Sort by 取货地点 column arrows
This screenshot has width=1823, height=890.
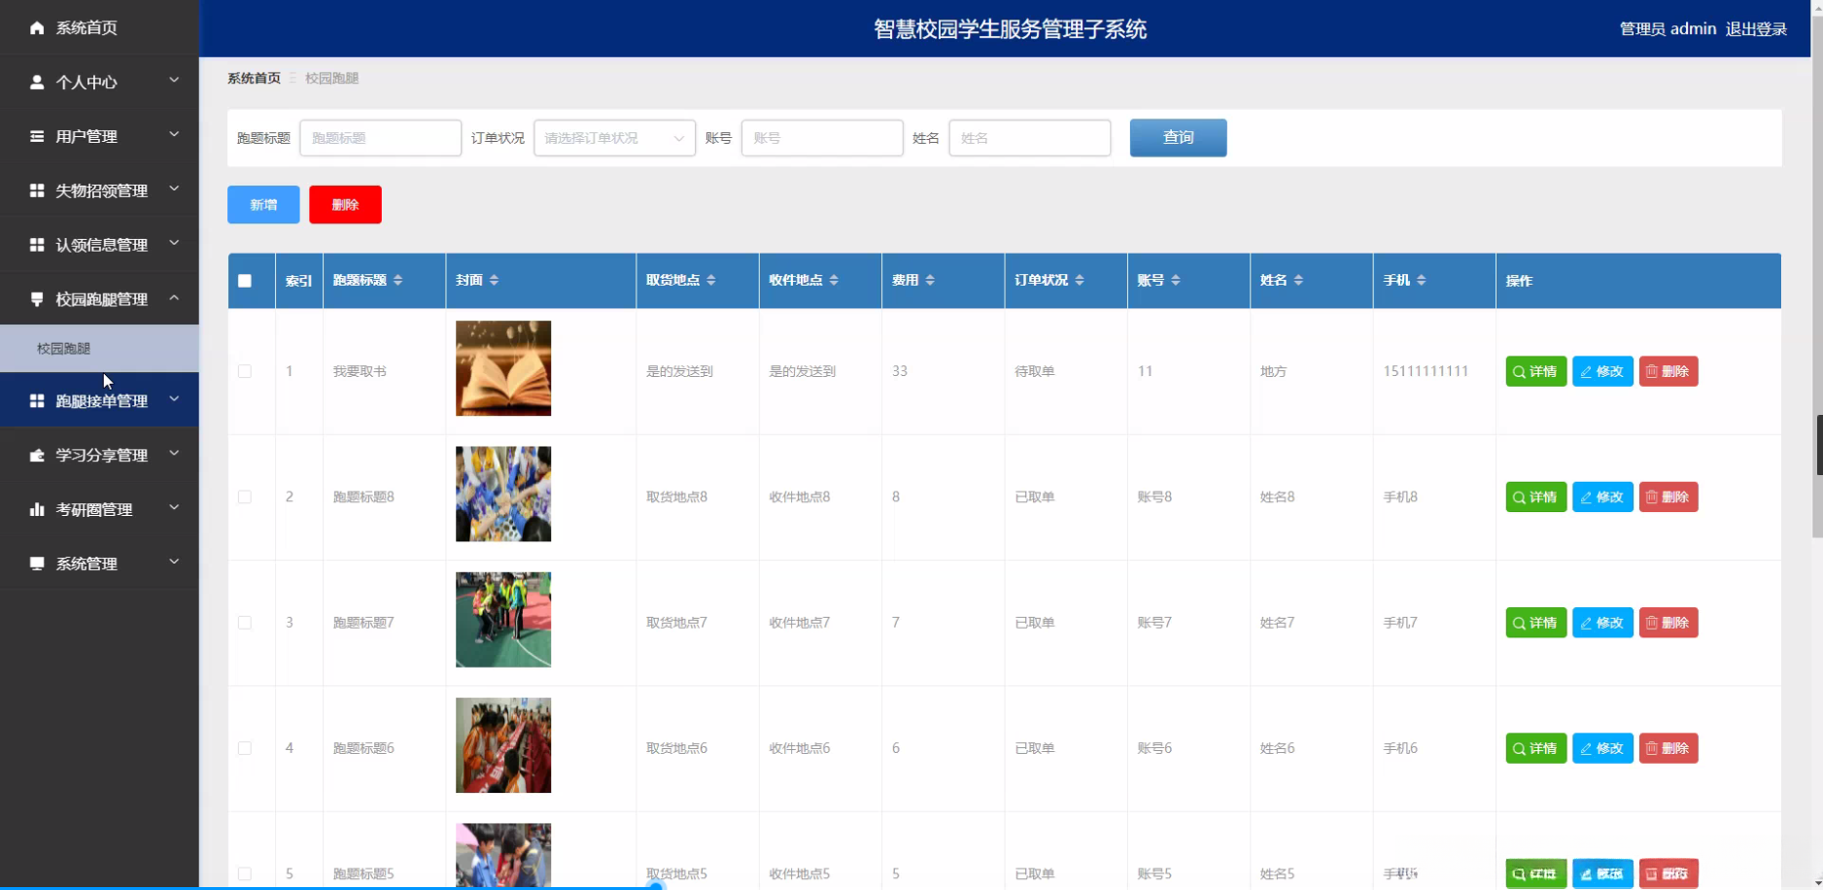711,280
